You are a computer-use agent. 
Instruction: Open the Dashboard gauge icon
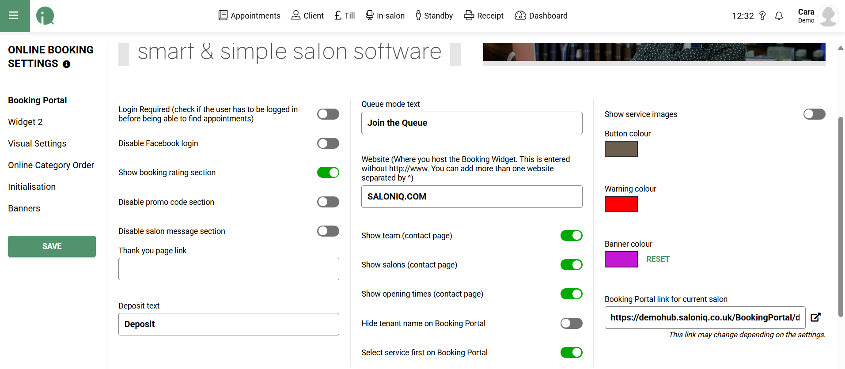pyautogui.click(x=520, y=16)
